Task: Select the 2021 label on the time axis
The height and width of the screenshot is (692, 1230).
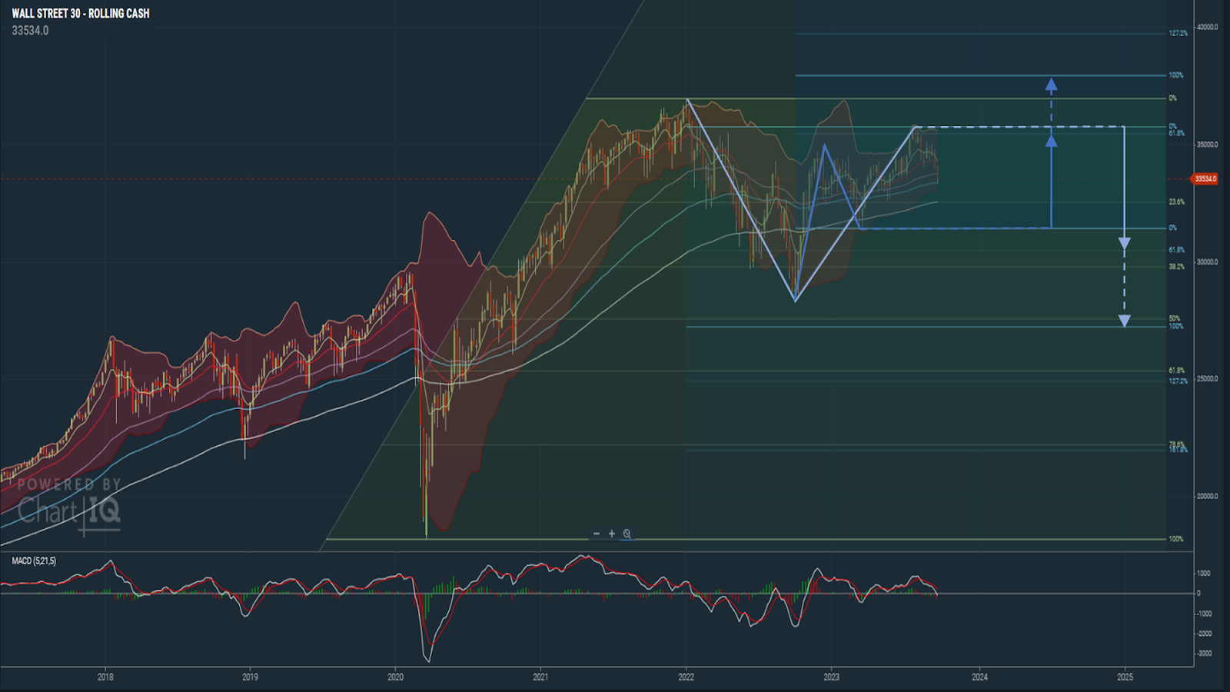Action: click(540, 677)
